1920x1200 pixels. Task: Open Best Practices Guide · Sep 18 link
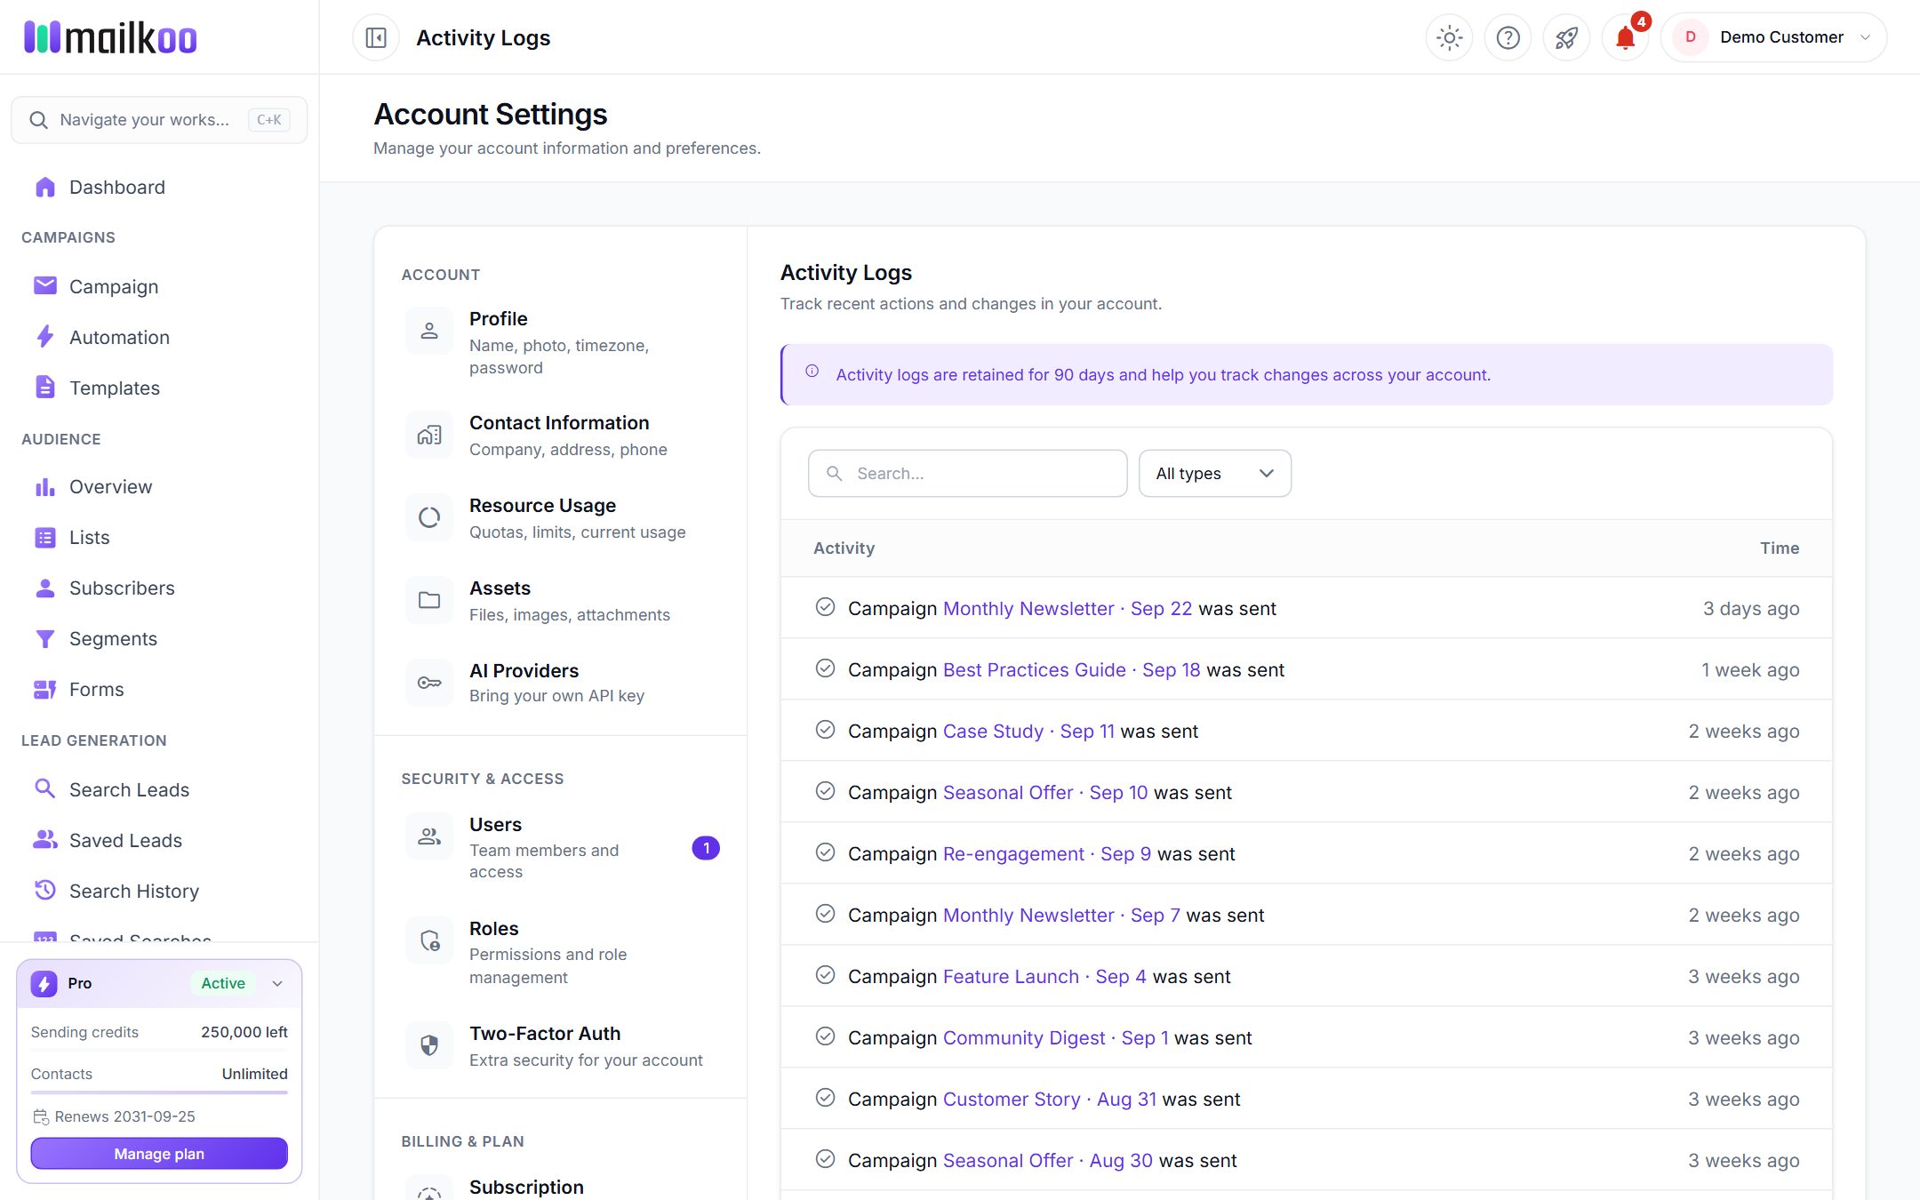1071,669
